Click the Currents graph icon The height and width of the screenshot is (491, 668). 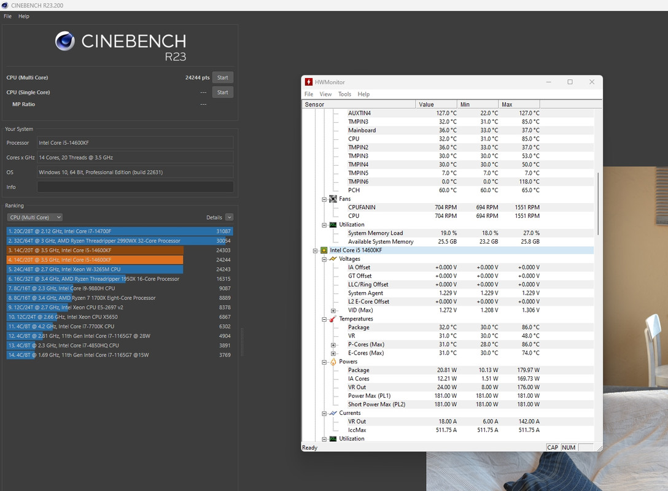333,413
